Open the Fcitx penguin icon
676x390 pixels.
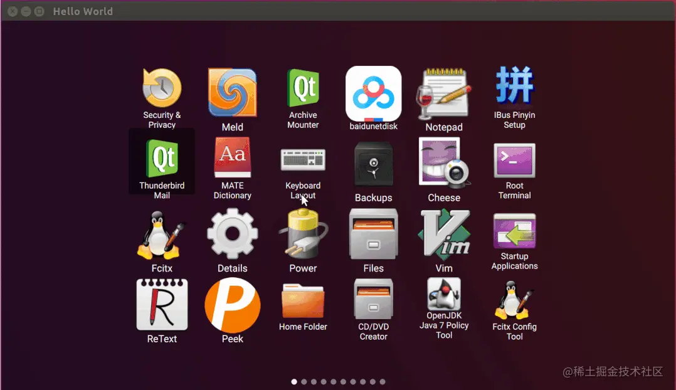[x=162, y=235]
